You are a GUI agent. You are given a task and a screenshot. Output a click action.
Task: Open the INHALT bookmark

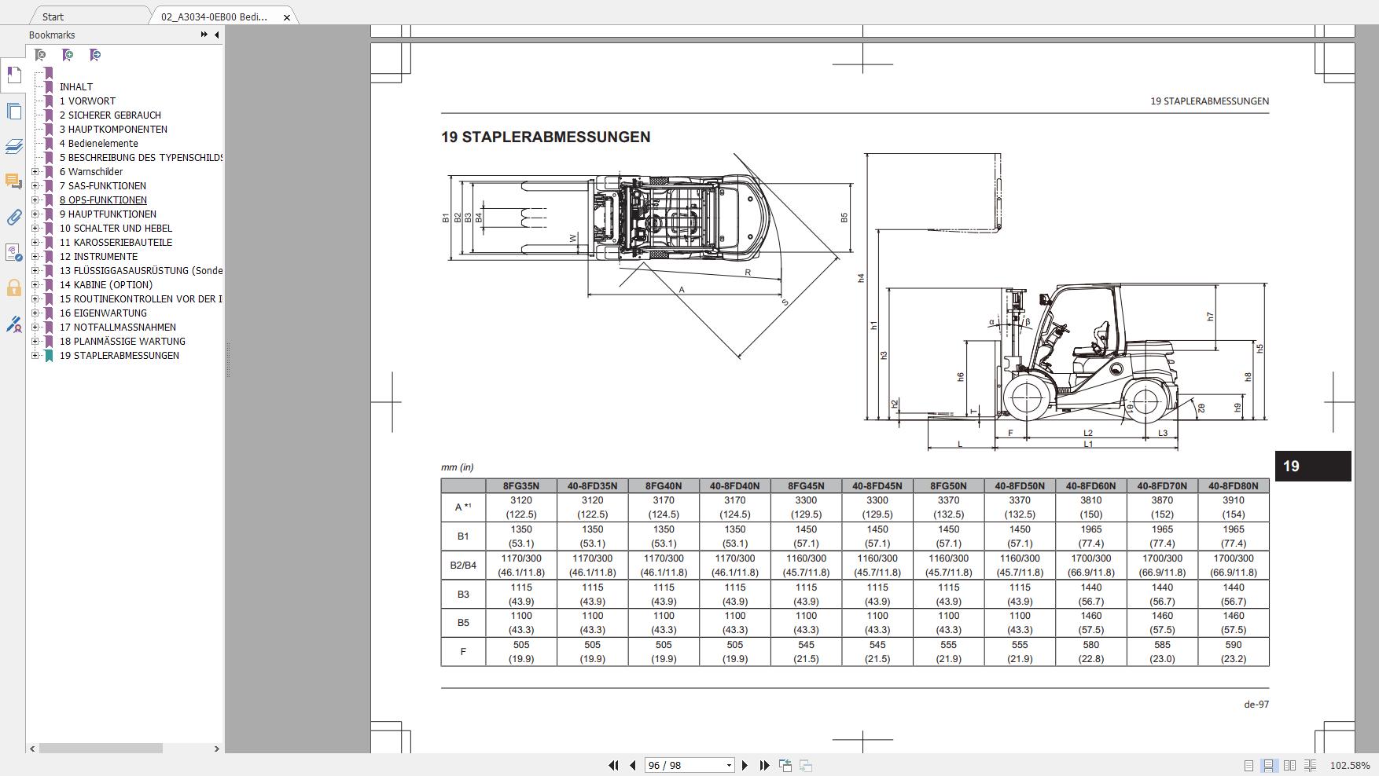(76, 86)
